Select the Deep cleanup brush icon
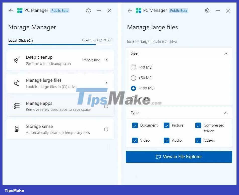 tap(16, 60)
